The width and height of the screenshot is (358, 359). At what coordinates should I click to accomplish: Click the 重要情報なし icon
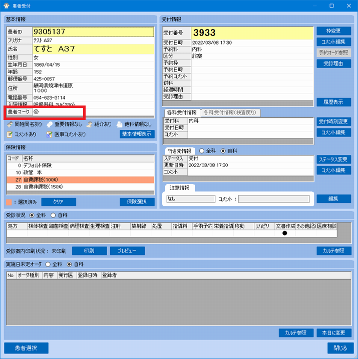49,124
